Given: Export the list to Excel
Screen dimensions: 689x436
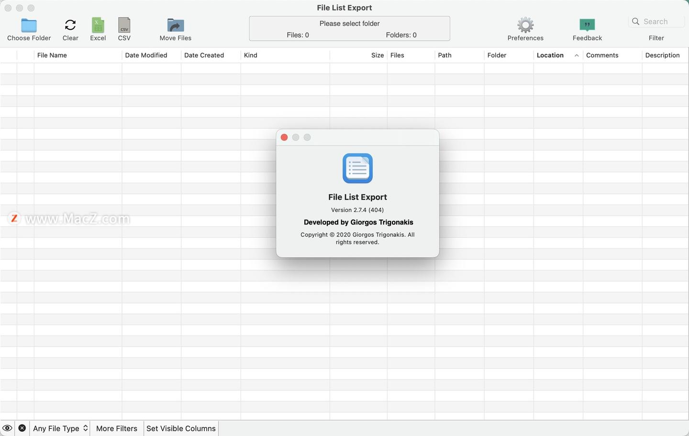Looking at the screenshot, I should [x=98, y=24].
